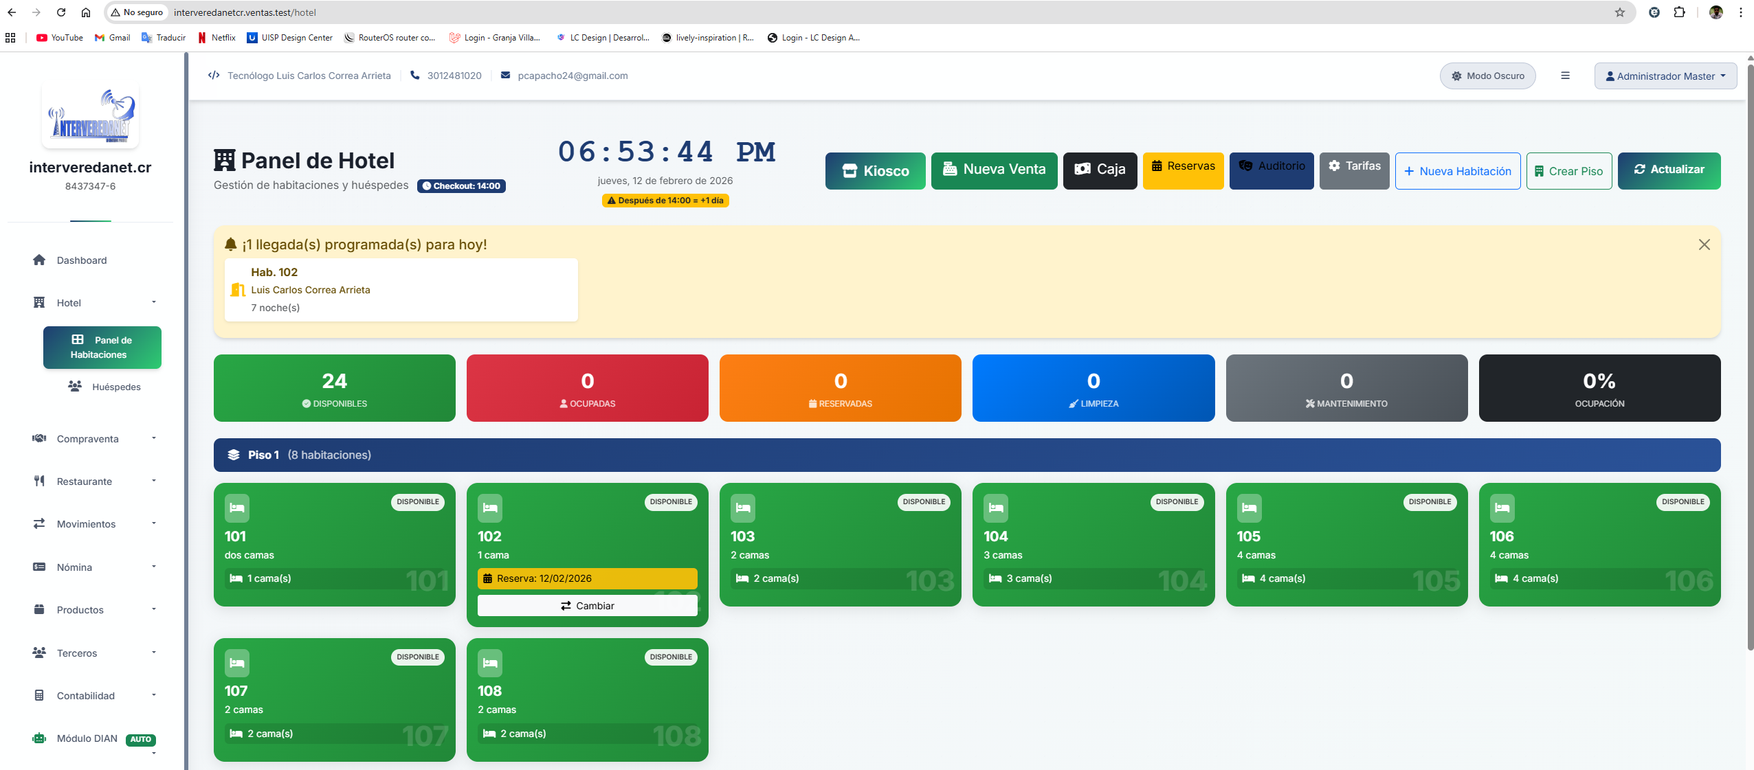Click the bell icon in arrivals alert
The width and height of the screenshot is (1754, 770).
point(231,245)
